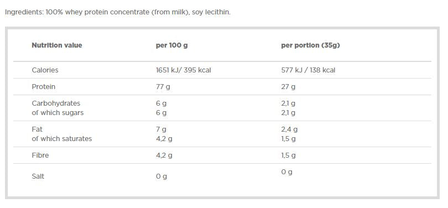Select the Protein row label
Screen dimensions: 448x208
pyautogui.click(x=44, y=86)
